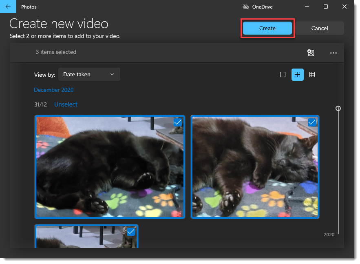Screen dimensions: 360x264
Task: Deselect the bottom partially visible photo
Action: (x=131, y=231)
